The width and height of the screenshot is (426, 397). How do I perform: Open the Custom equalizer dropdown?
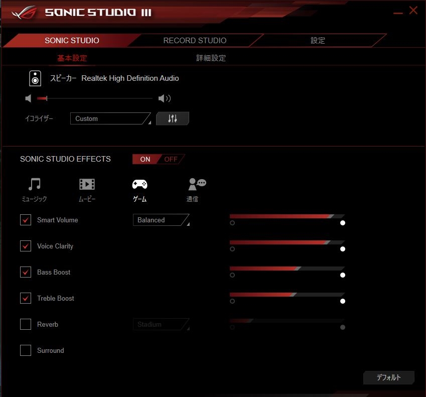110,118
